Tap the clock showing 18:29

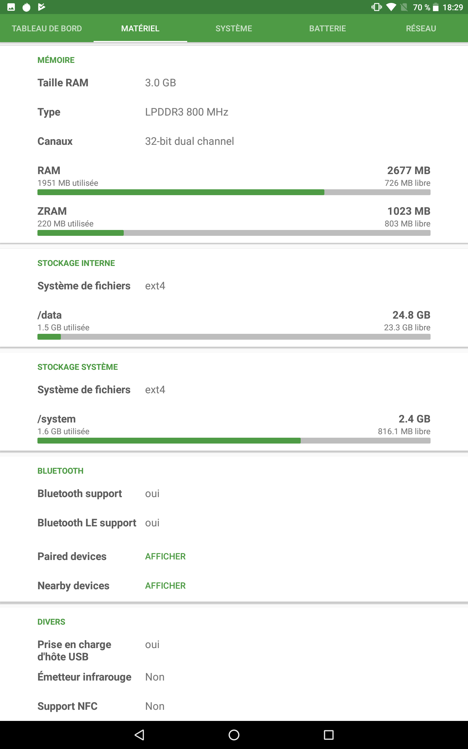[452, 7]
